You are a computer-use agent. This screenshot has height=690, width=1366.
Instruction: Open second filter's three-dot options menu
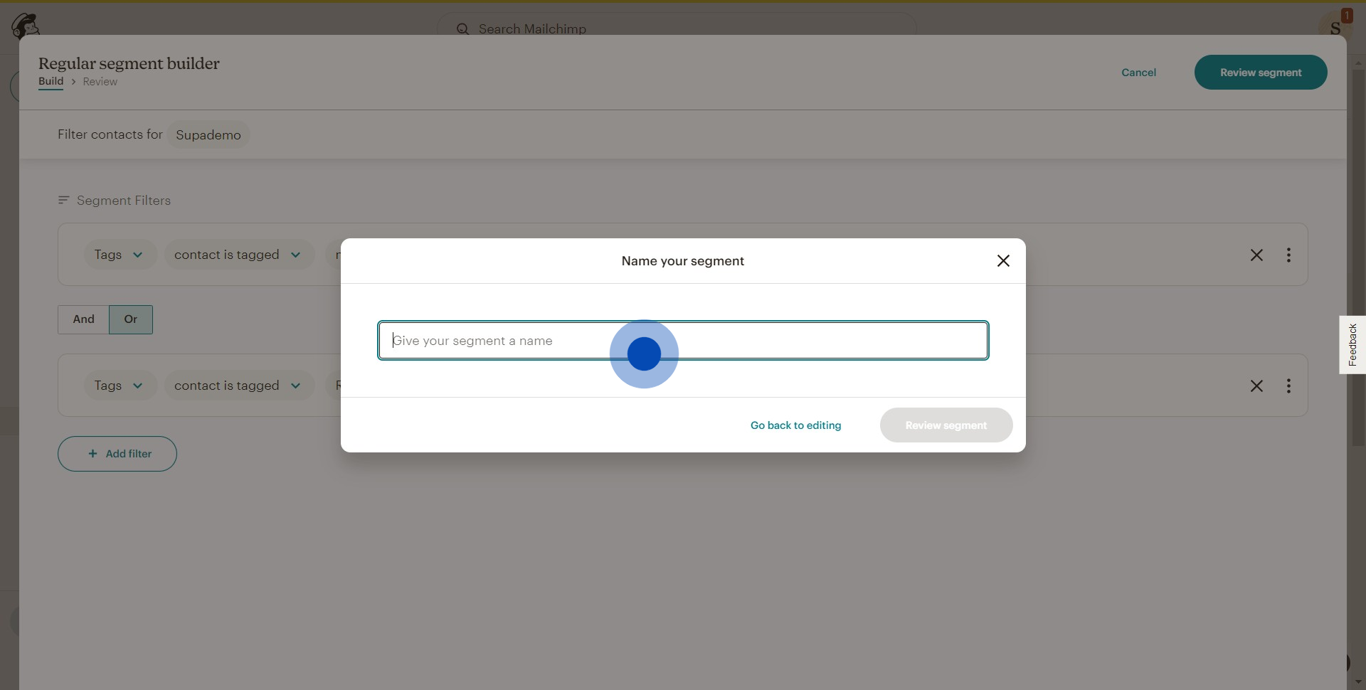point(1288,386)
